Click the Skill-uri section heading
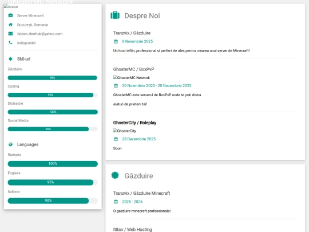 [x=23, y=59]
